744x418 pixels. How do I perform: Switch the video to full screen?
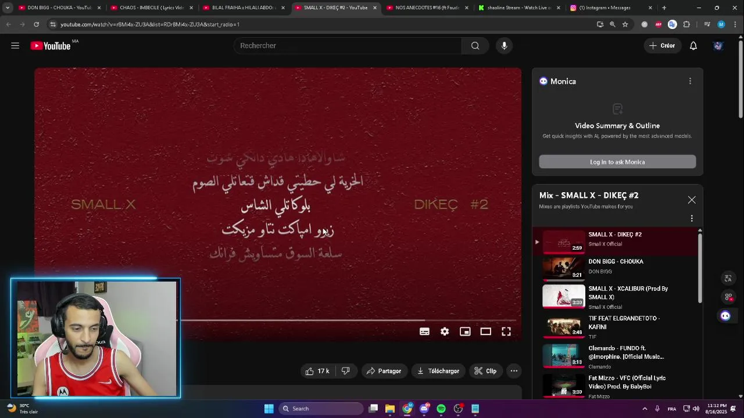coord(506,331)
